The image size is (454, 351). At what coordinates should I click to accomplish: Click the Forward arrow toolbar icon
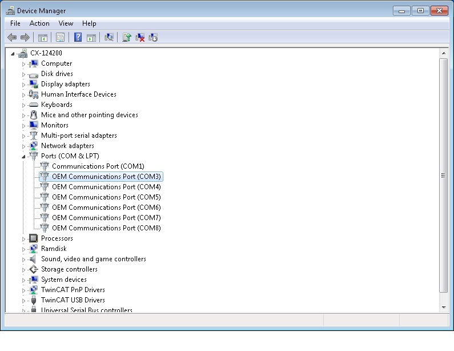(x=25, y=37)
